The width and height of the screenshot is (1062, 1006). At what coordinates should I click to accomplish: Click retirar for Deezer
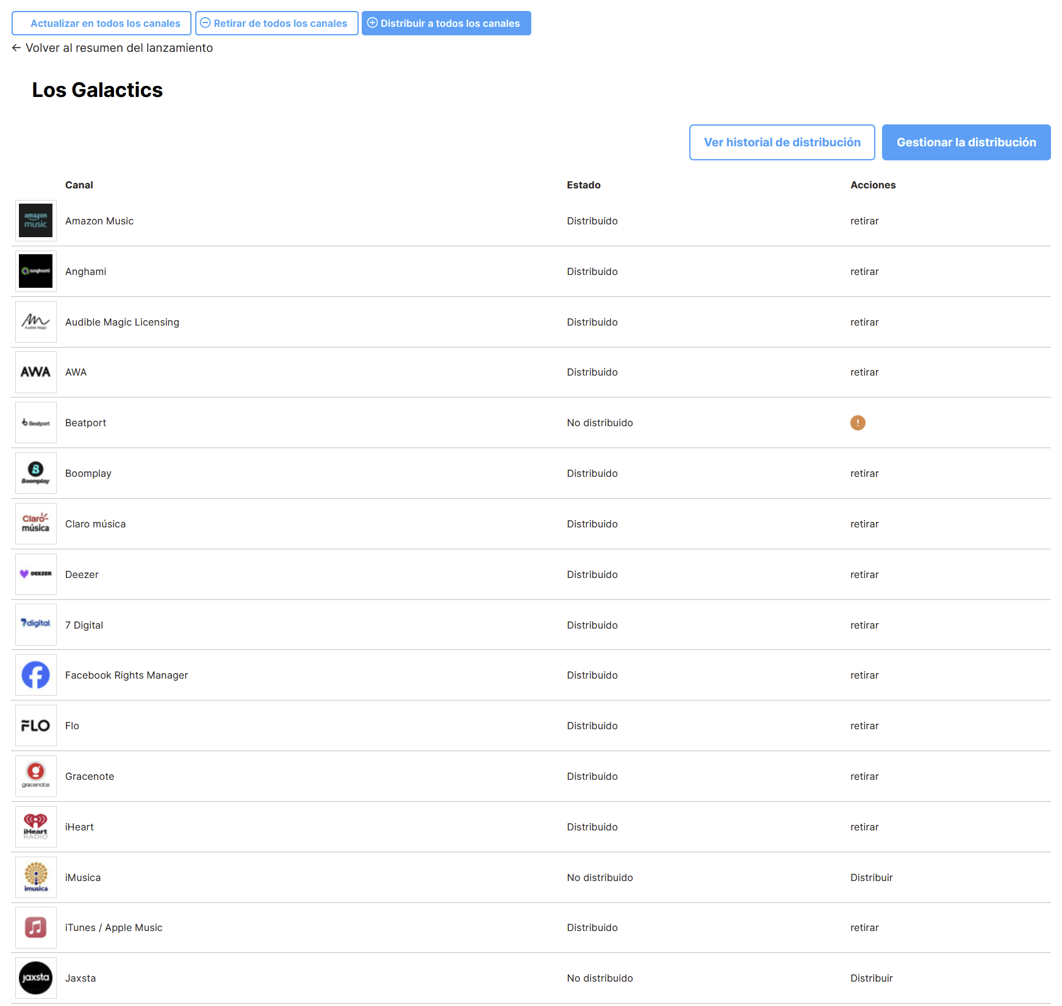tap(864, 574)
